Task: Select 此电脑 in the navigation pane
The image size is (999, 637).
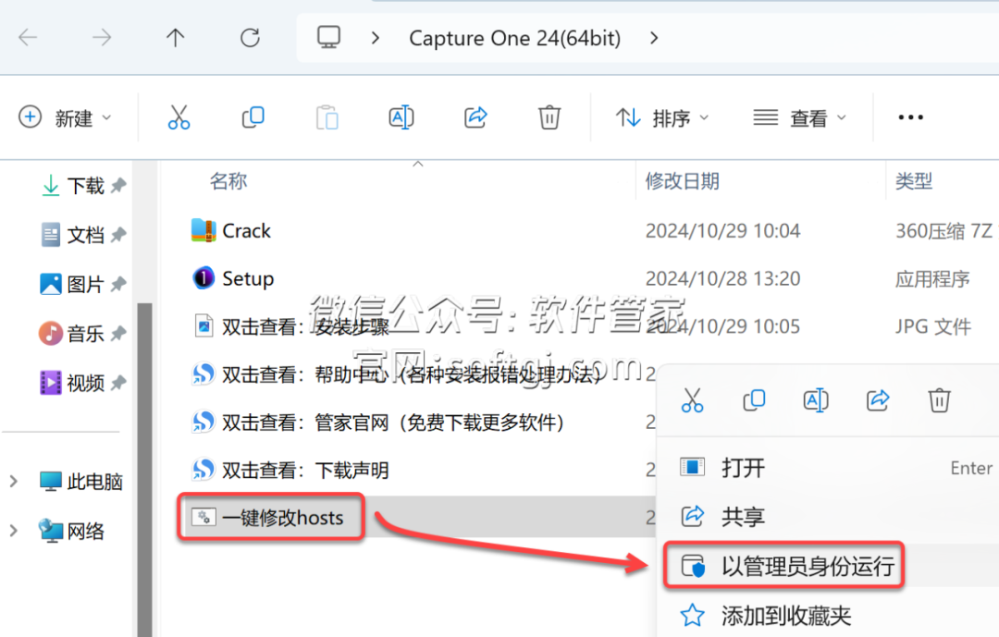Action: [x=80, y=482]
